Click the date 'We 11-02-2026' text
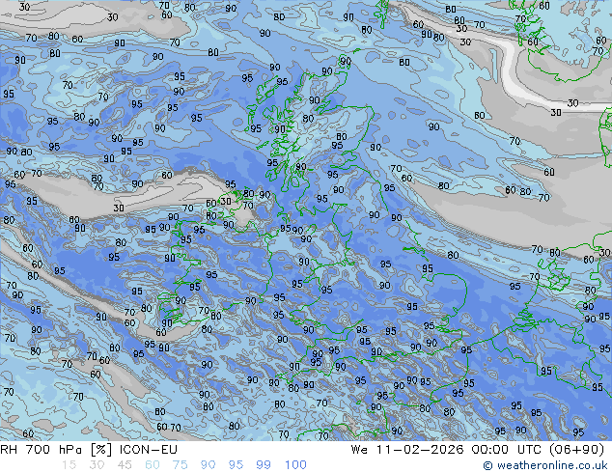 pos(407,450)
